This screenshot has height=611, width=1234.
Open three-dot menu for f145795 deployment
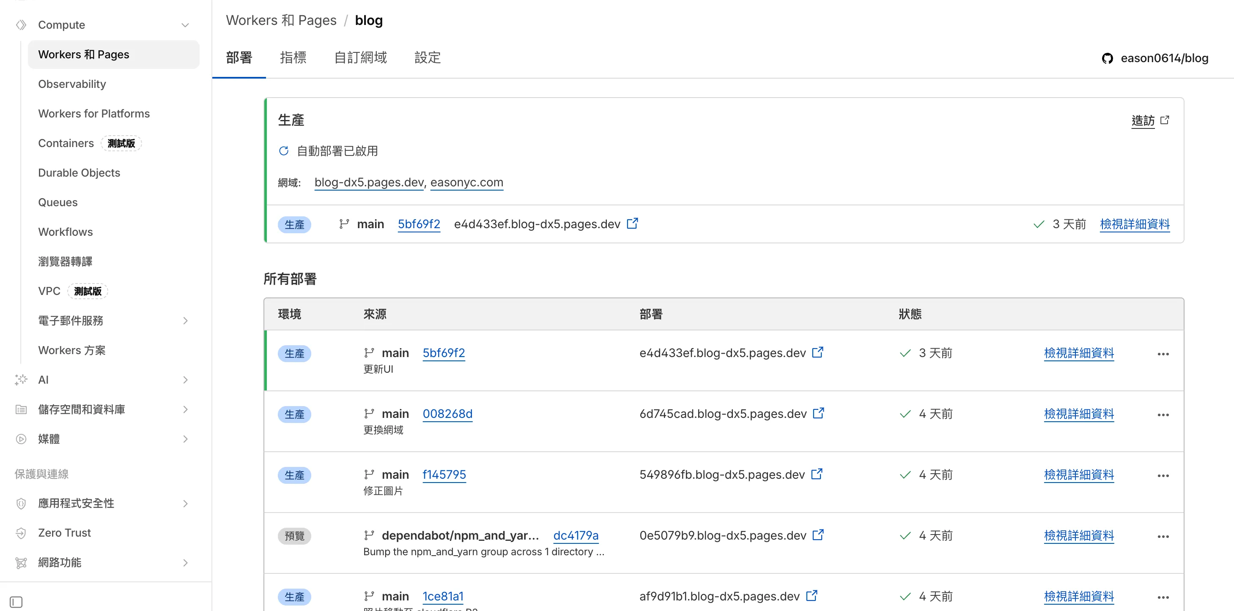click(1163, 476)
